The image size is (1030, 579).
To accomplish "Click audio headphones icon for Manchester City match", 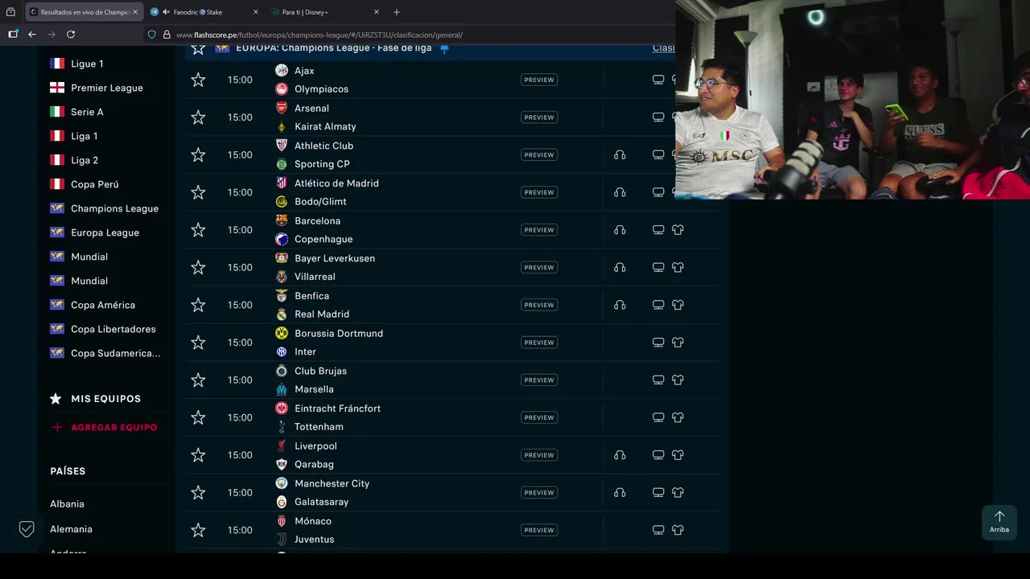I will 620,492.
